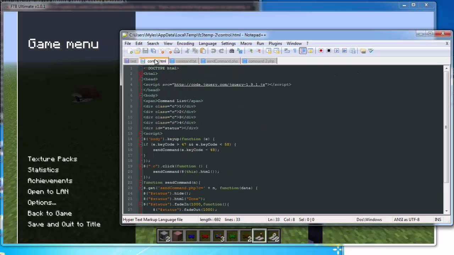Open the File menu

tap(128, 44)
